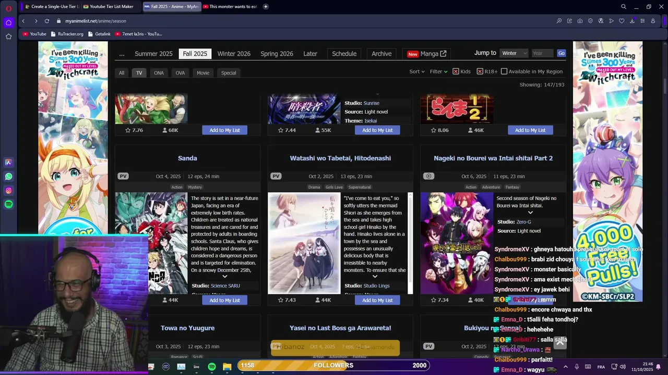This screenshot has width=668, height=375.
Task: Open the Schedule tab
Action: pyautogui.click(x=344, y=54)
